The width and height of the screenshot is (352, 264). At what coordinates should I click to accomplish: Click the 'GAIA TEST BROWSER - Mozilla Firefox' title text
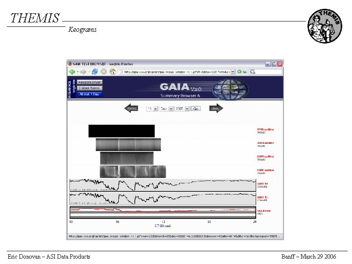pyautogui.click(x=103, y=64)
